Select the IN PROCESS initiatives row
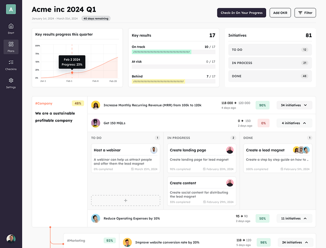The height and width of the screenshot is (248, 326). point(270,63)
